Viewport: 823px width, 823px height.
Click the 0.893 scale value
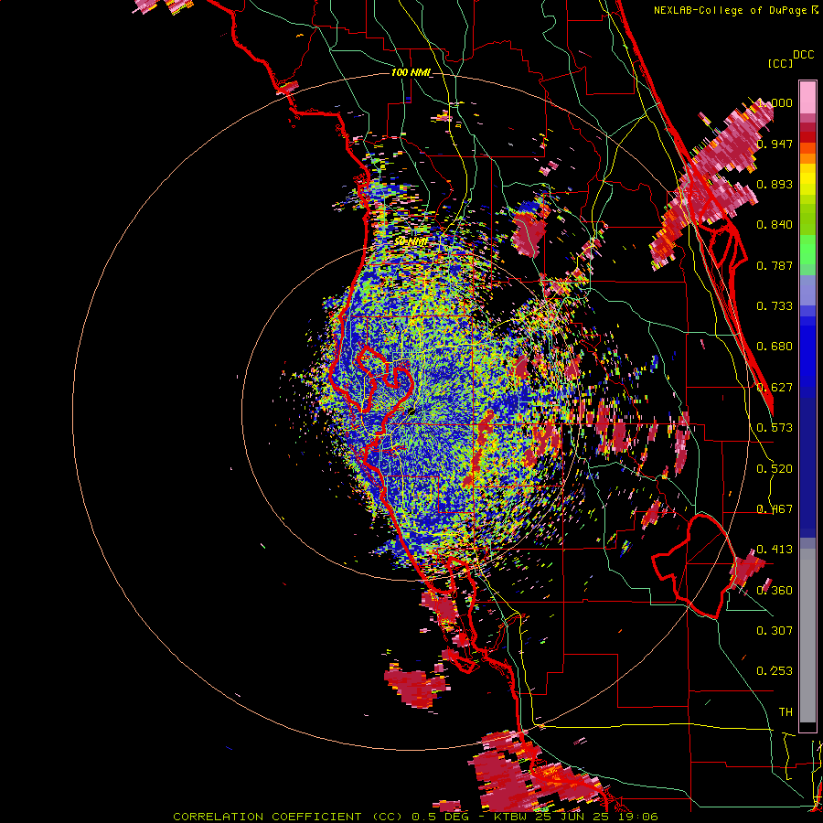[x=775, y=184]
